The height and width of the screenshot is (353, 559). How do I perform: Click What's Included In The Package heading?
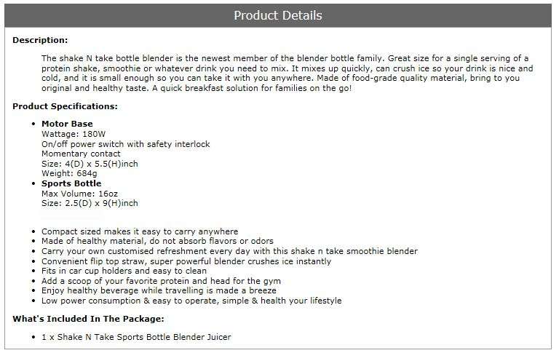88,319
